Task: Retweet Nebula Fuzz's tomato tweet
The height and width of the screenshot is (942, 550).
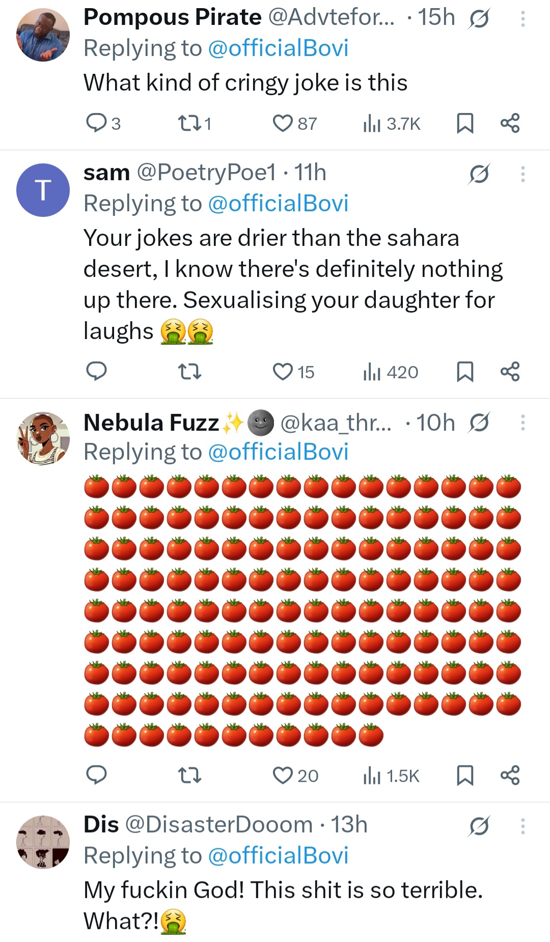Action: pos(189,775)
